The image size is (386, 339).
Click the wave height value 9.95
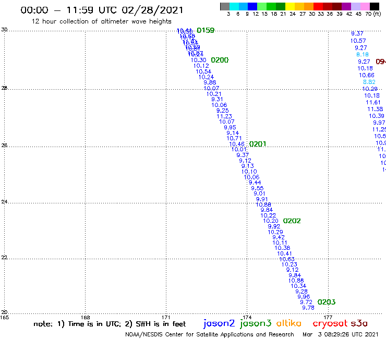pos(230,128)
